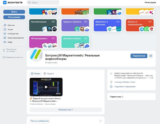
Task: Click the Регистрация link in the header
Action: tap(150, 3)
